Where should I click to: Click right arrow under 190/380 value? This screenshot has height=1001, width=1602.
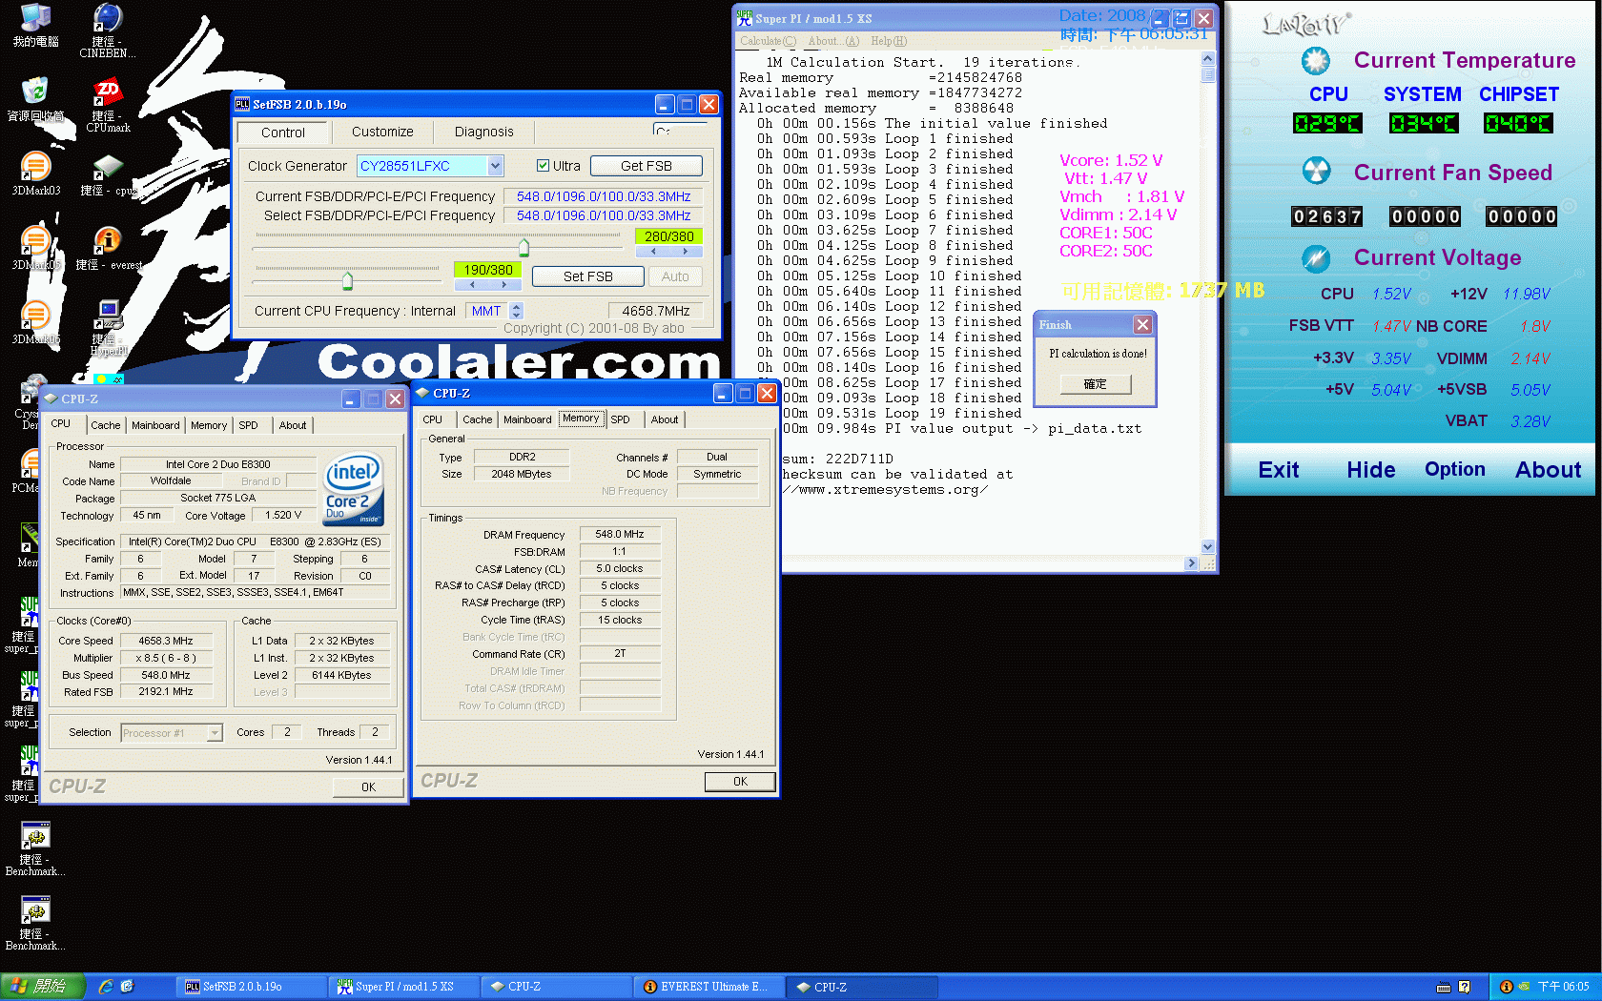[503, 284]
